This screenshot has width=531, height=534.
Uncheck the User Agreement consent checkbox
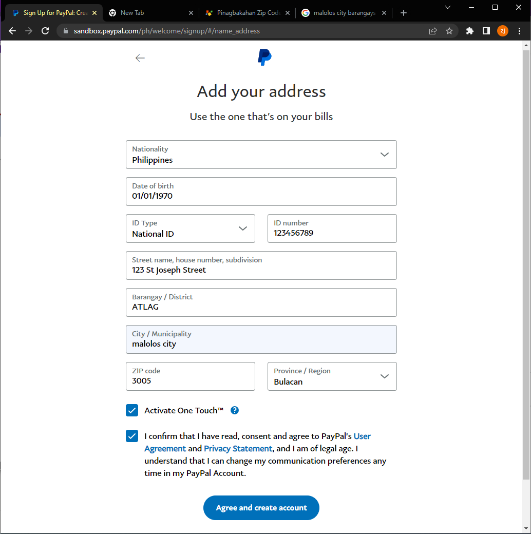132,436
